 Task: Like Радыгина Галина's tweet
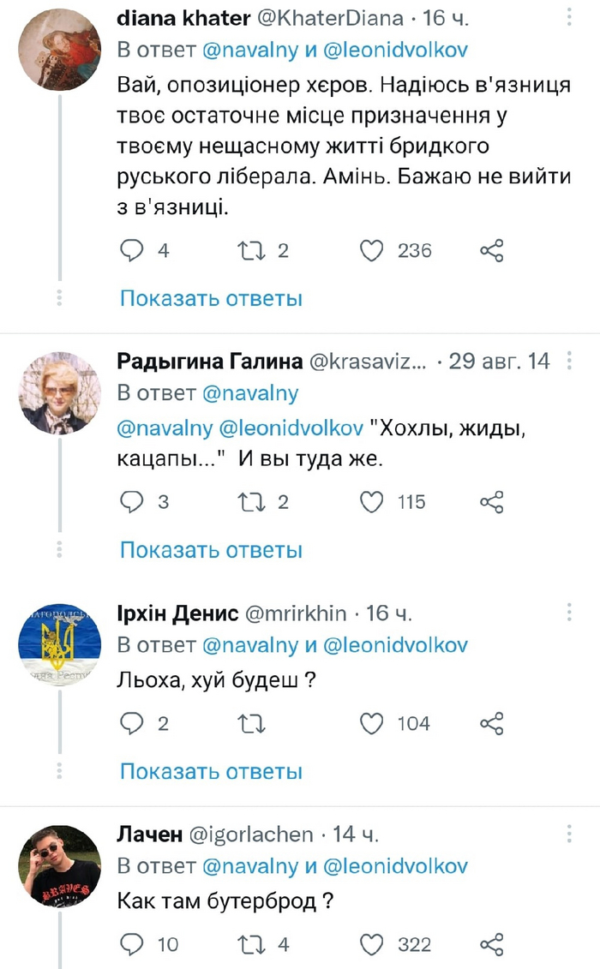click(x=370, y=502)
